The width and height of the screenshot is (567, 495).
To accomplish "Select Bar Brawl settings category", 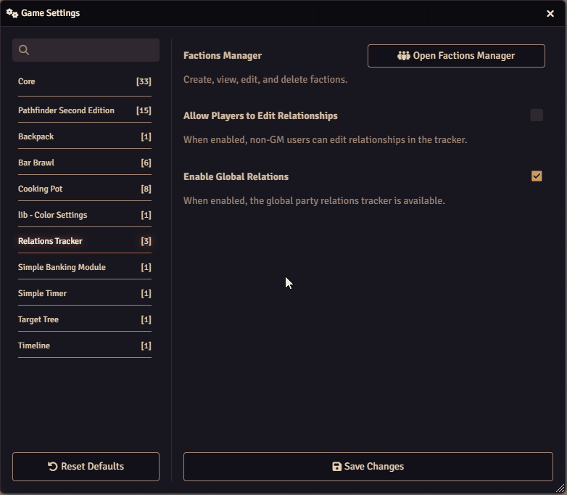I will pyautogui.click(x=84, y=163).
